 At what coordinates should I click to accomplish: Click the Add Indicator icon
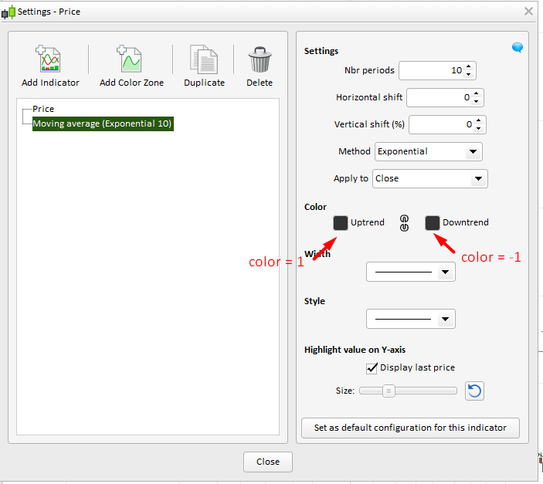pos(48,59)
